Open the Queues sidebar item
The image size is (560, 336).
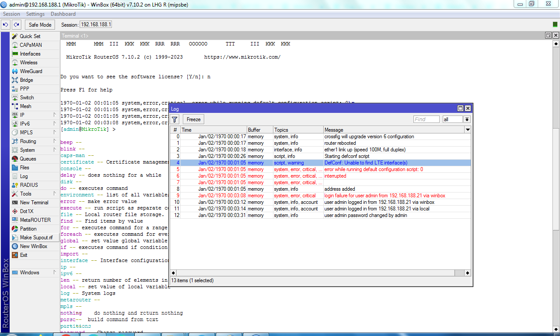pyautogui.click(x=28, y=159)
